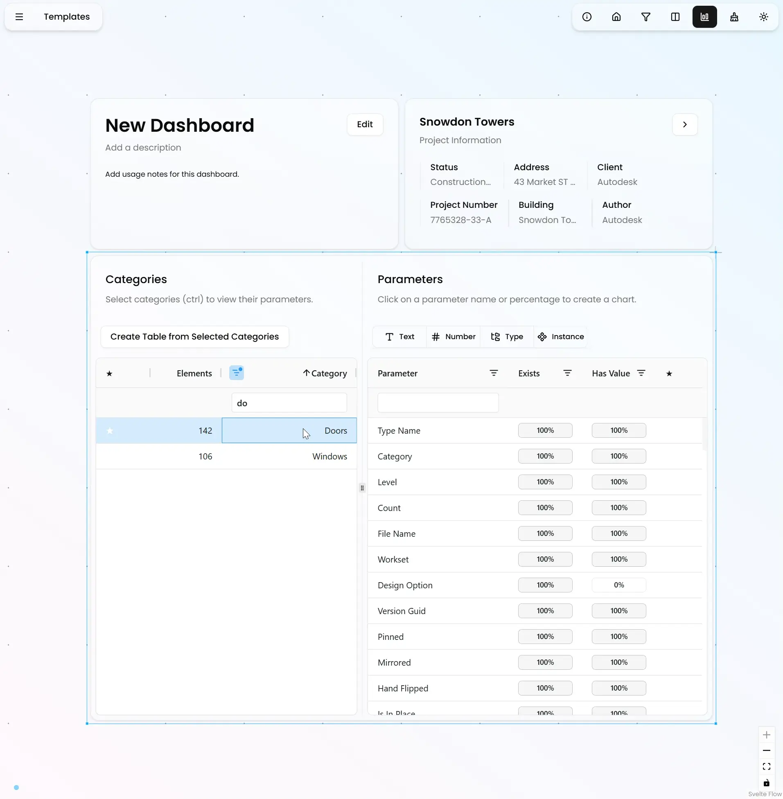The image size is (783, 799).
Task: Toggle light theme sun icon
Action: (763, 17)
